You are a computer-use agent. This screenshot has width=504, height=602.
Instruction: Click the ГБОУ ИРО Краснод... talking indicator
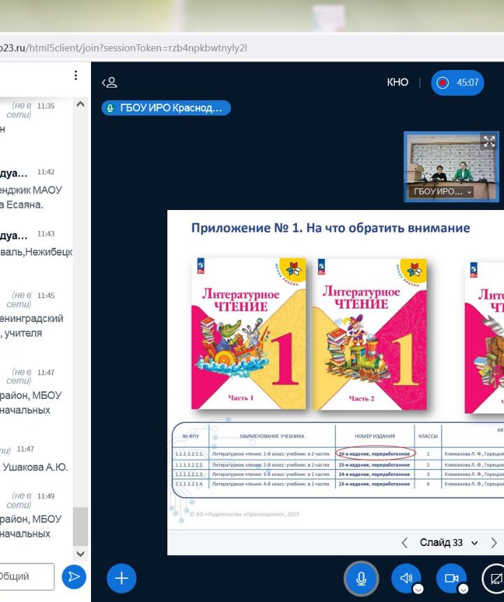[x=166, y=108]
